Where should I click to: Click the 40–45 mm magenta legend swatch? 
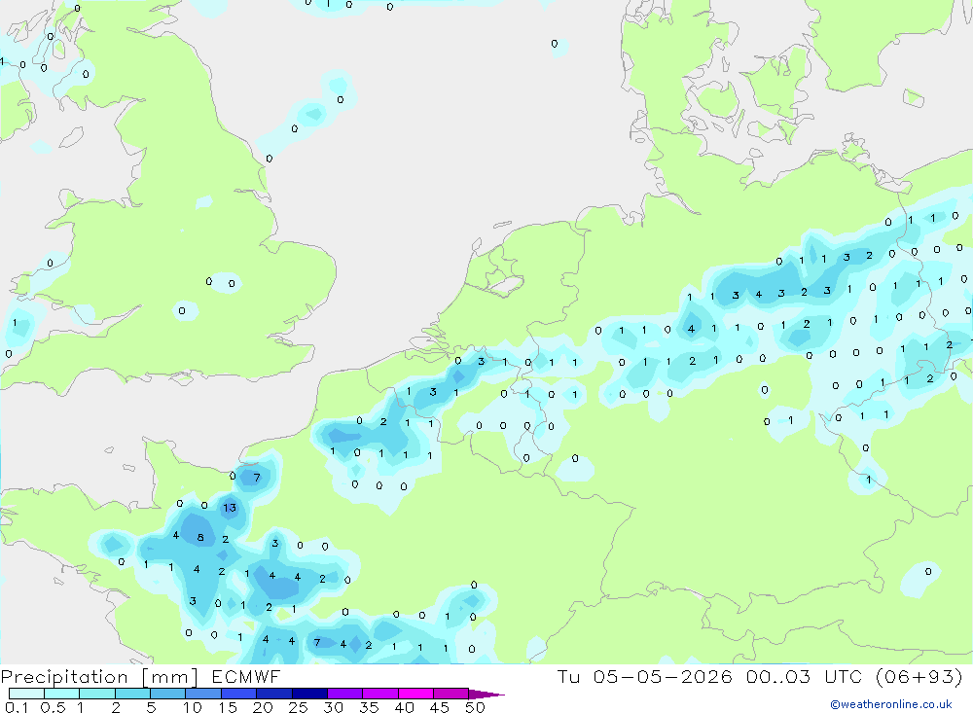(x=415, y=694)
